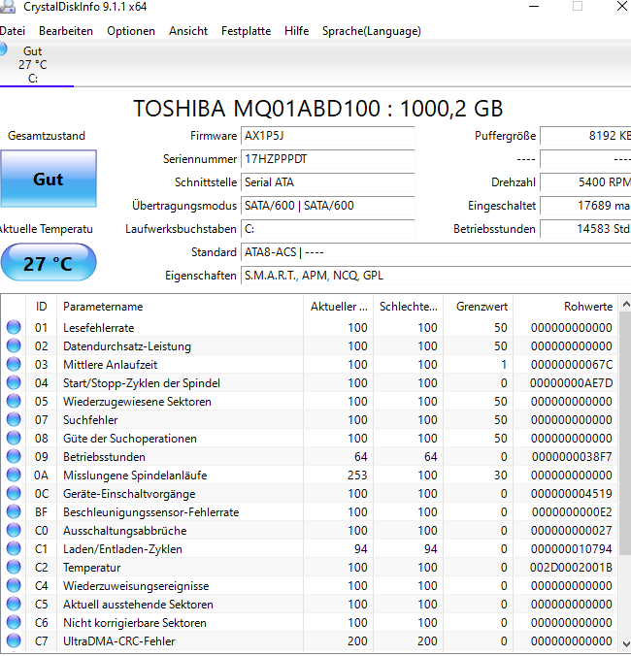Click the Schnittstelle field Serial ATA

pos(328,182)
